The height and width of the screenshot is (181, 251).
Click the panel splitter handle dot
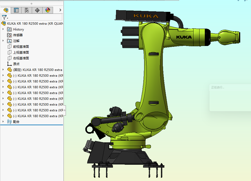(32, 4)
